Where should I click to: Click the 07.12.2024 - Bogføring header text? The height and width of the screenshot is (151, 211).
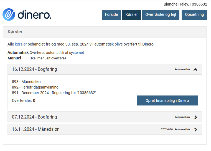click(34, 117)
